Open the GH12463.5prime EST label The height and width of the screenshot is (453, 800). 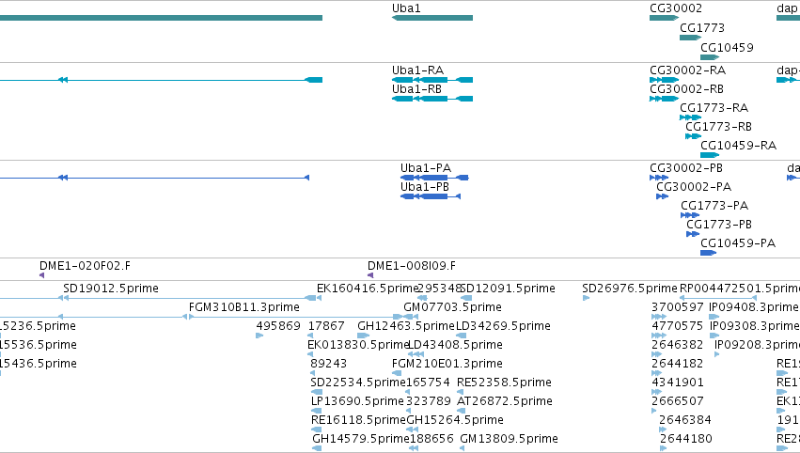click(405, 326)
